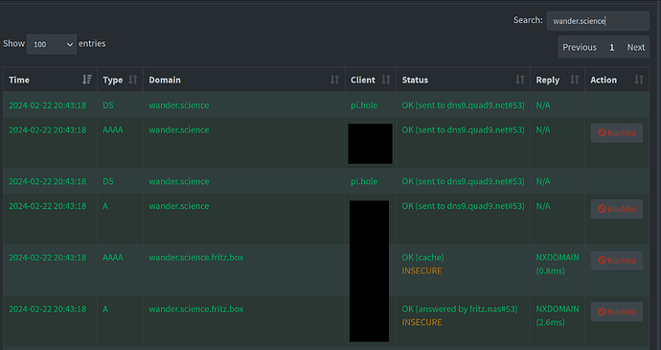Open the Show entries dropdown

(52, 44)
